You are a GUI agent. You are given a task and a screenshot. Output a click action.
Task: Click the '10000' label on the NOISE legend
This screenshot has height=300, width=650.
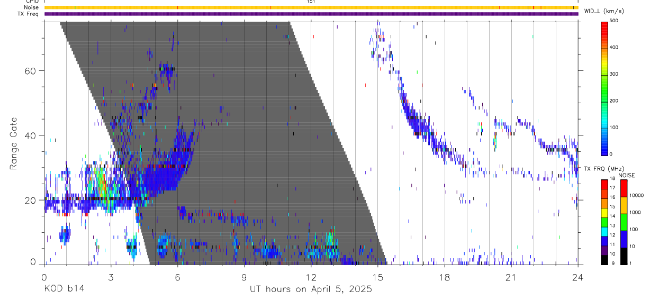[636, 195]
